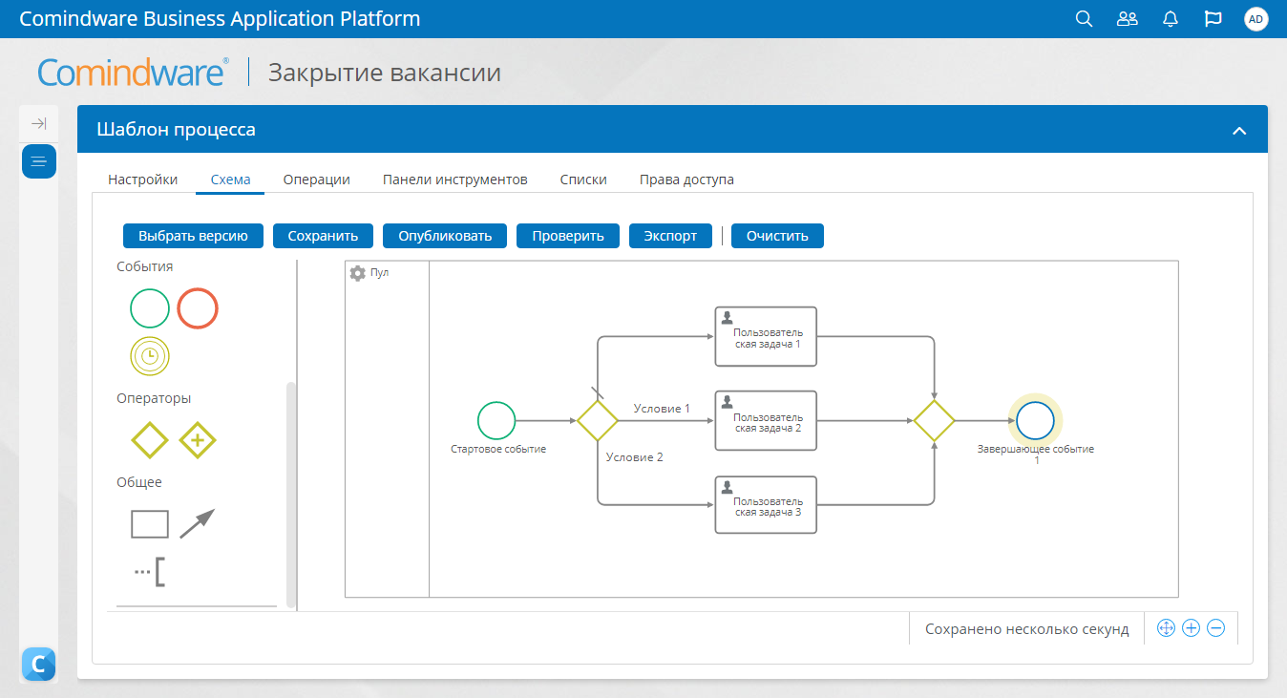
Task: Select the Завершающее событие 1 circle
Action: (x=1035, y=420)
